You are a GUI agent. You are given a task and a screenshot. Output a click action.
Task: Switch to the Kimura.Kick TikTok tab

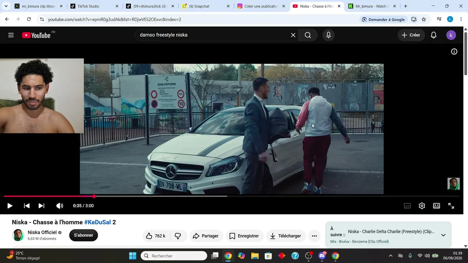[x=150, y=6]
